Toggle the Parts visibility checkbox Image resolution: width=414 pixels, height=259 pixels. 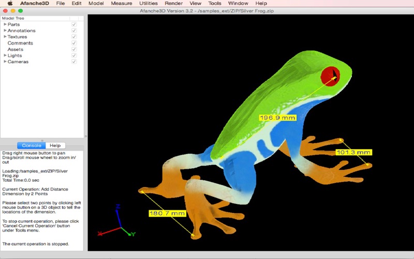pyautogui.click(x=74, y=24)
